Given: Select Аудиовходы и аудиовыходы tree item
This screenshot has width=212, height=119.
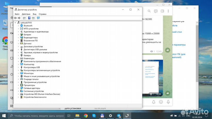Looking at the screenshot, I should [36, 31].
